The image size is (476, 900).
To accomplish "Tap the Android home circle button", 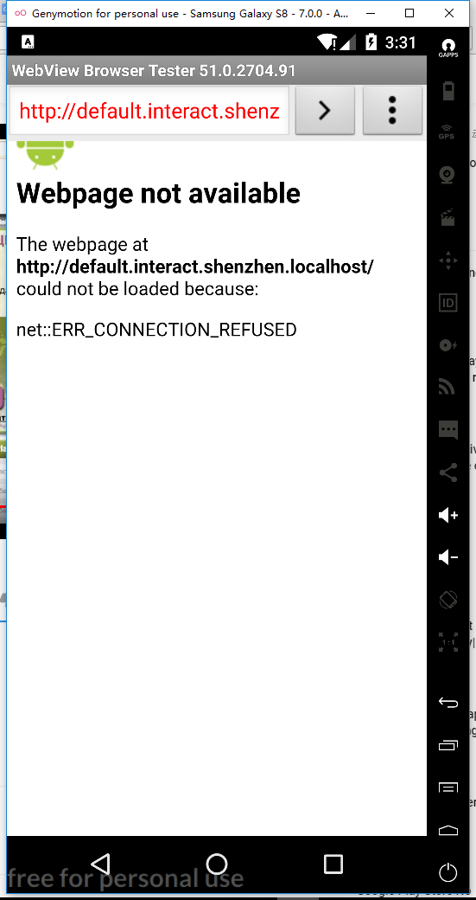I will [x=217, y=864].
